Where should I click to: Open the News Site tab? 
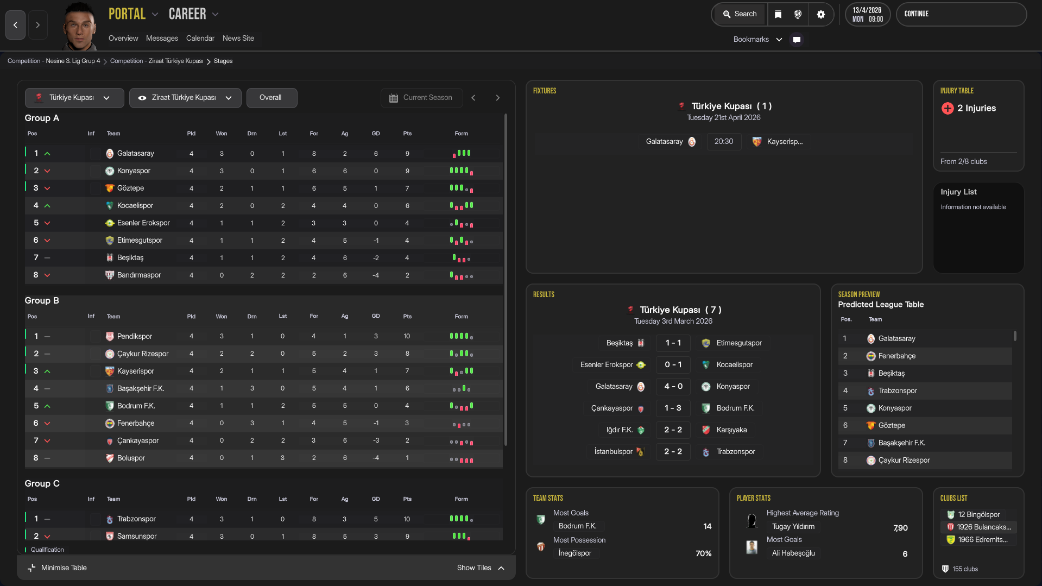click(x=238, y=39)
